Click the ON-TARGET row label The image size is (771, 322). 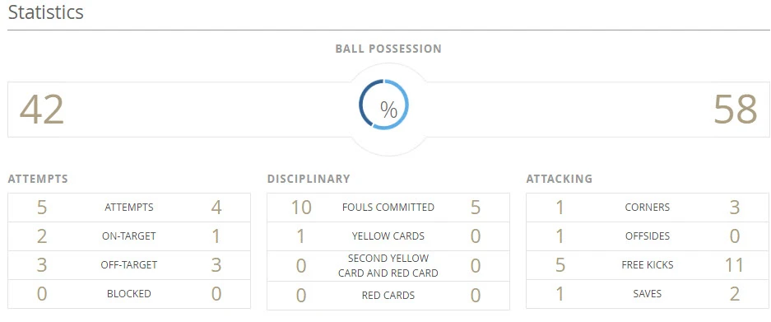(x=129, y=236)
